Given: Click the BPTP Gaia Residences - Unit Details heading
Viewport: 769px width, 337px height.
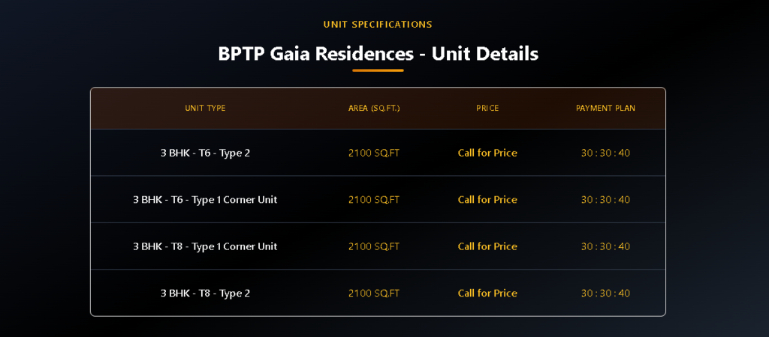Looking at the screenshot, I should tap(378, 54).
